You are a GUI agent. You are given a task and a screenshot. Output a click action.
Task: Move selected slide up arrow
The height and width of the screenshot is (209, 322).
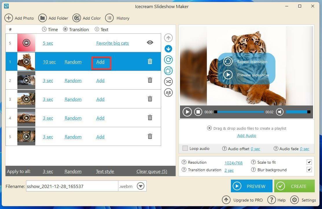click(168, 38)
